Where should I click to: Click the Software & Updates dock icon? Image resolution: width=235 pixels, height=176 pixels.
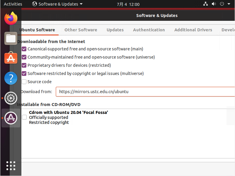coord(11,118)
